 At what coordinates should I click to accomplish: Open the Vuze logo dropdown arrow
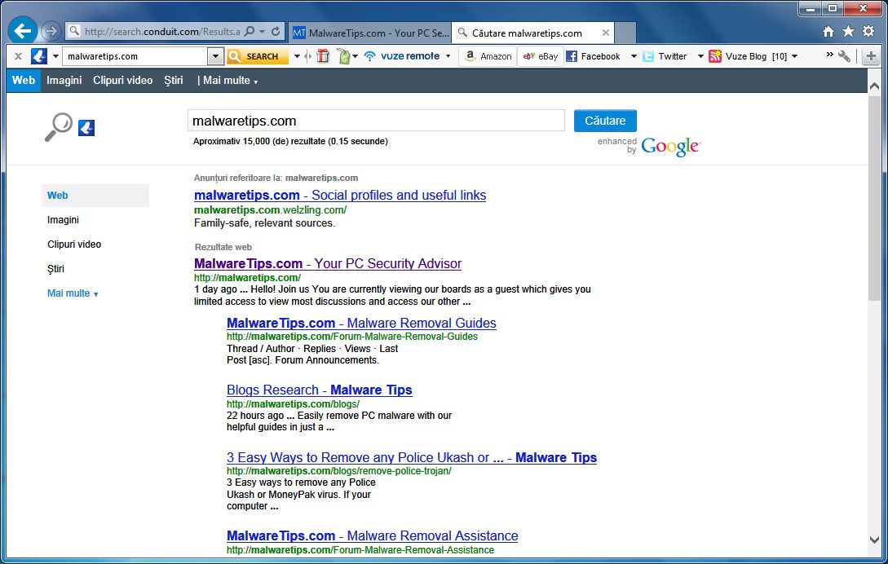point(55,56)
